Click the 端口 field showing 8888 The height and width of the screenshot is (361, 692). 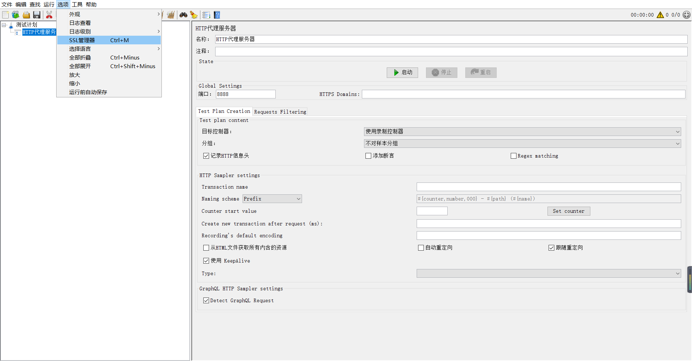click(246, 94)
